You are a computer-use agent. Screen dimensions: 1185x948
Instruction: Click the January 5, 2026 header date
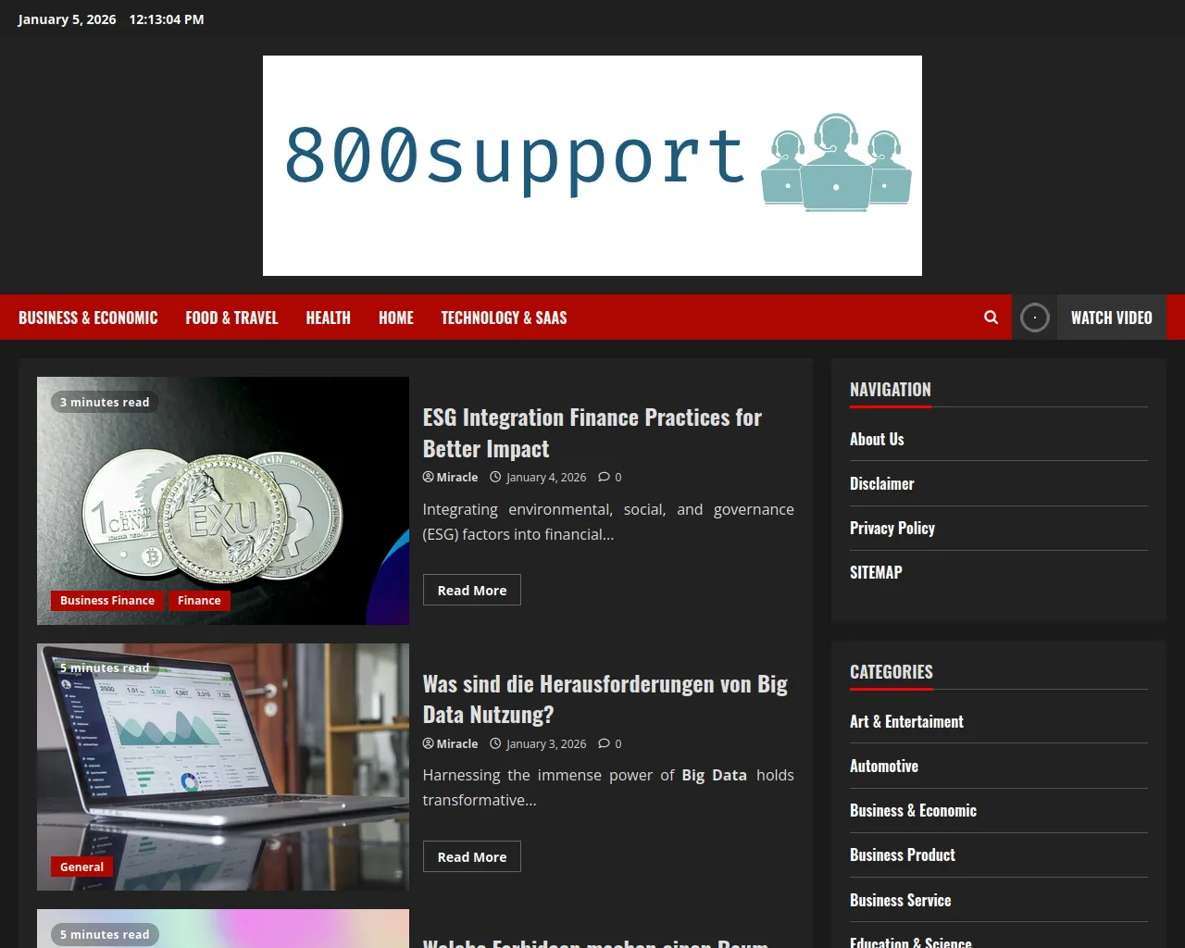click(68, 19)
